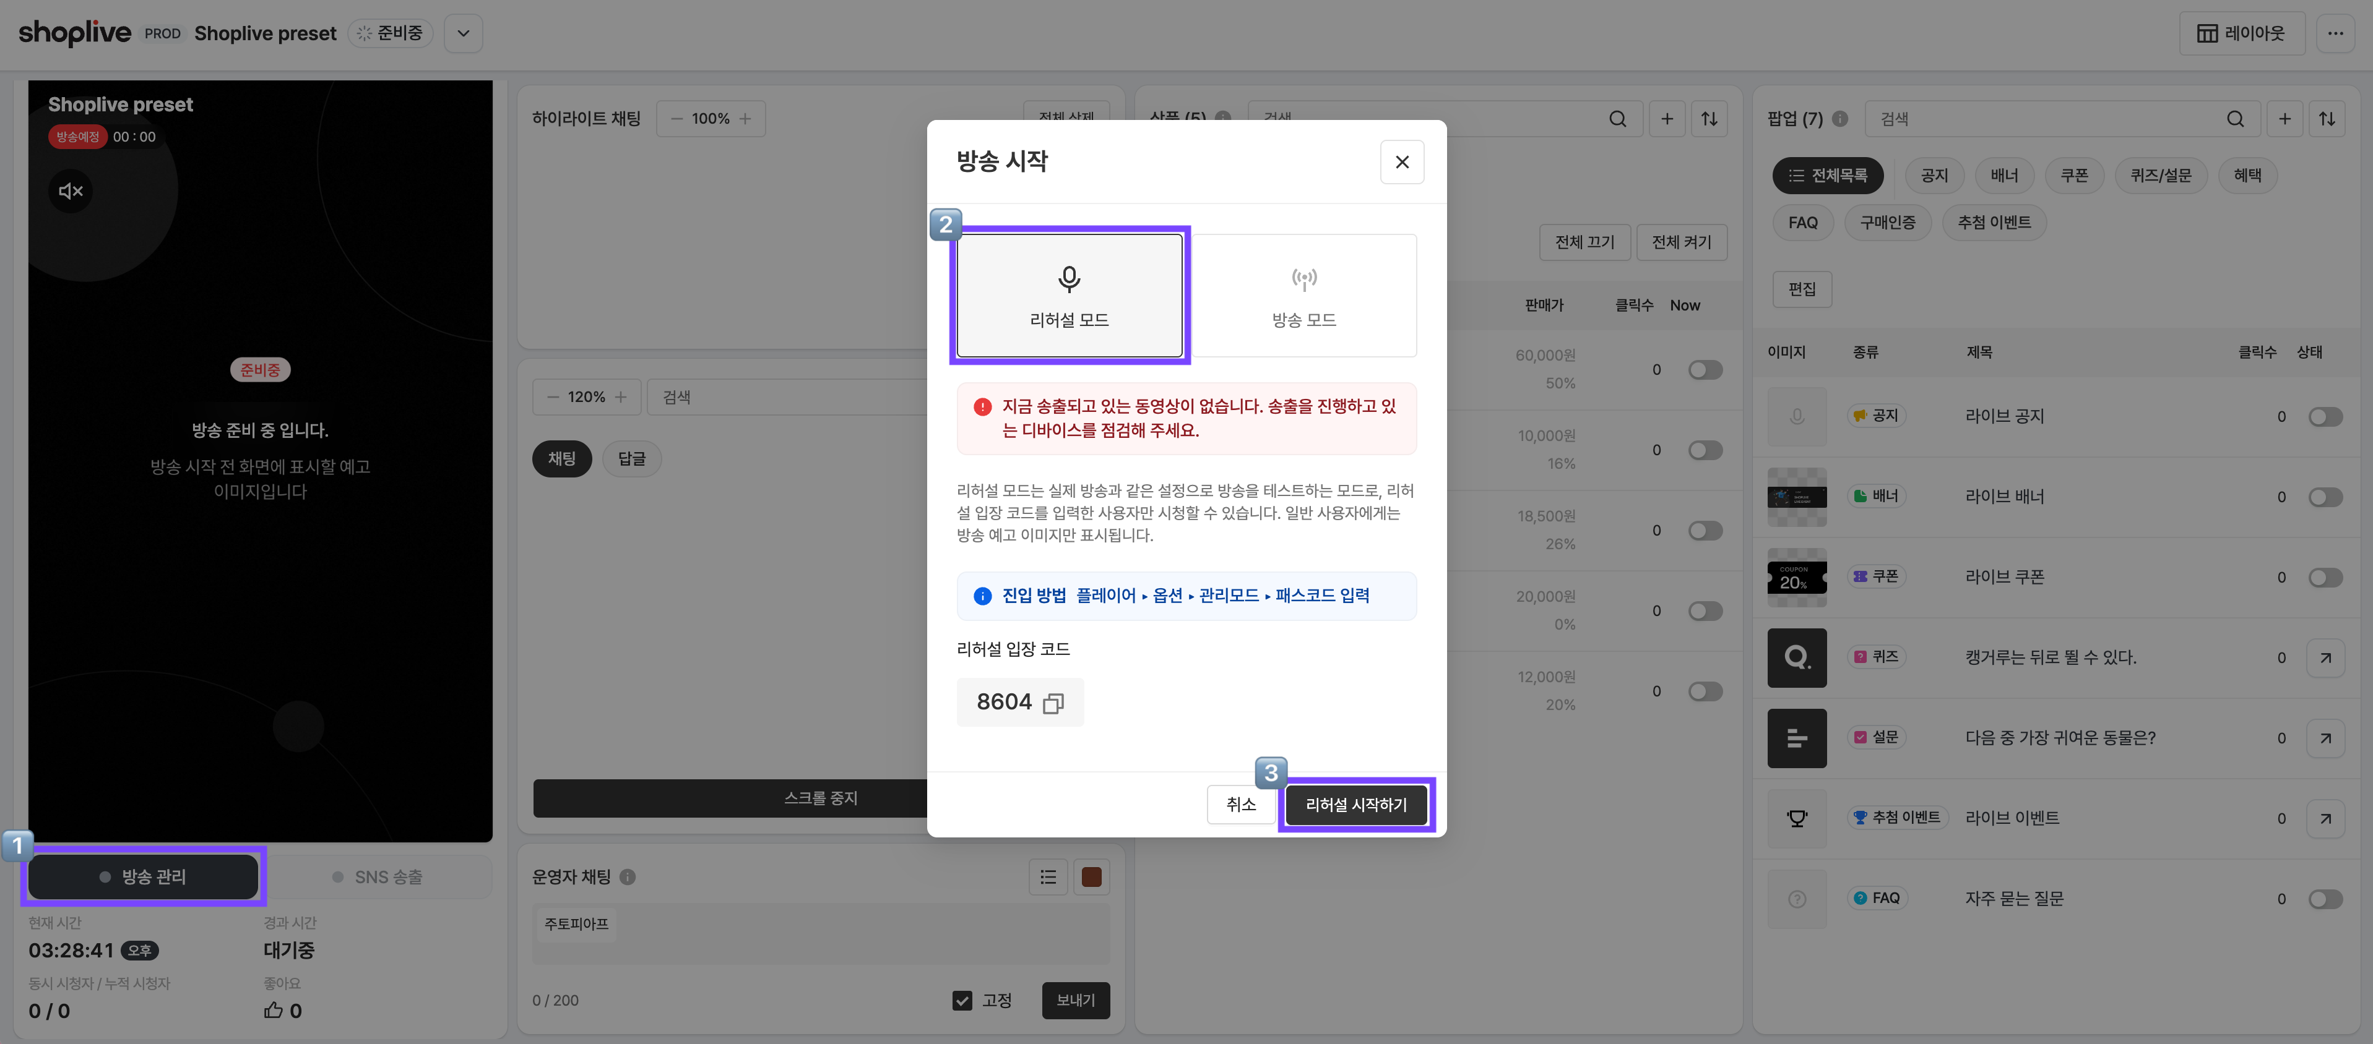
Task: Toggle the Now switch for the 60,000원 product
Action: [1704, 369]
